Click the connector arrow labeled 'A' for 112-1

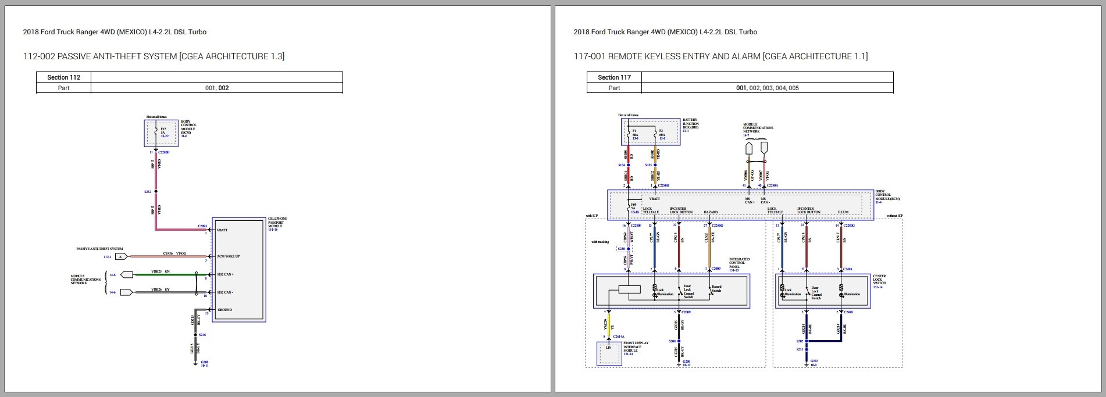(x=122, y=256)
